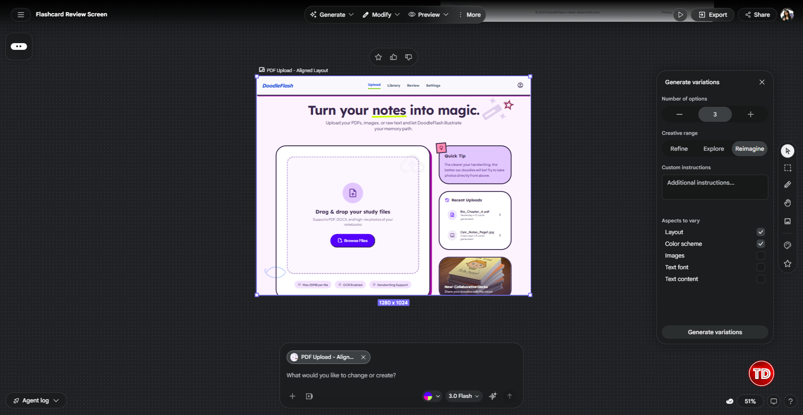This screenshot has width=803, height=415.
Task: Switch creative range to Refine
Action: (679, 149)
